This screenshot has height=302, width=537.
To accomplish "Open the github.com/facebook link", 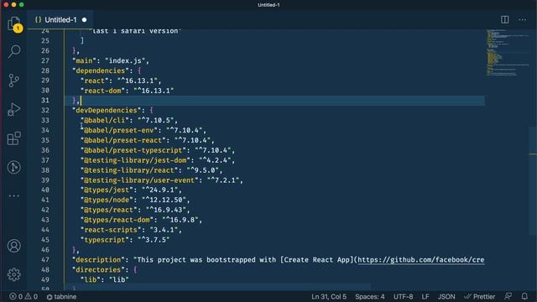I will pos(421,259).
